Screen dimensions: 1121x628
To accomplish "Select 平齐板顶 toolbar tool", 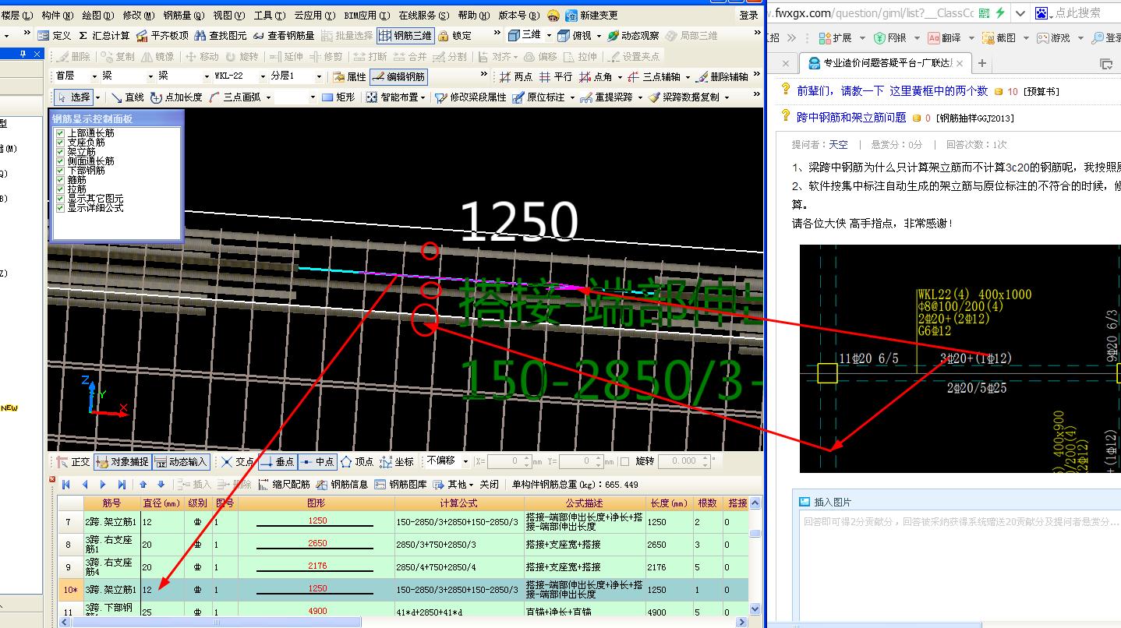I will [163, 35].
